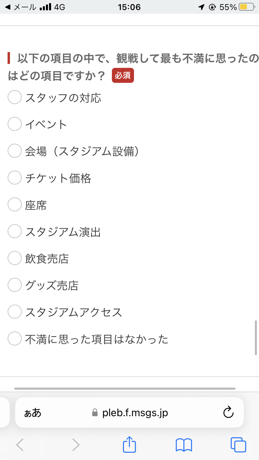Reload the page with refresh icon
259x460 pixels.
point(228,412)
